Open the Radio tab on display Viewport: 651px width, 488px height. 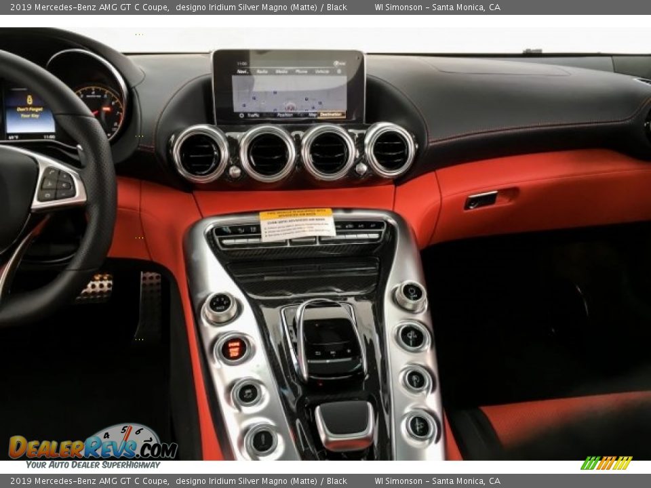tap(262, 71)
